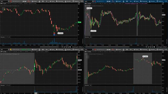Click red symbol link icon on MYL 1d 1m chart
Viewport: 168px width, 94px height.
coord(95,1)
